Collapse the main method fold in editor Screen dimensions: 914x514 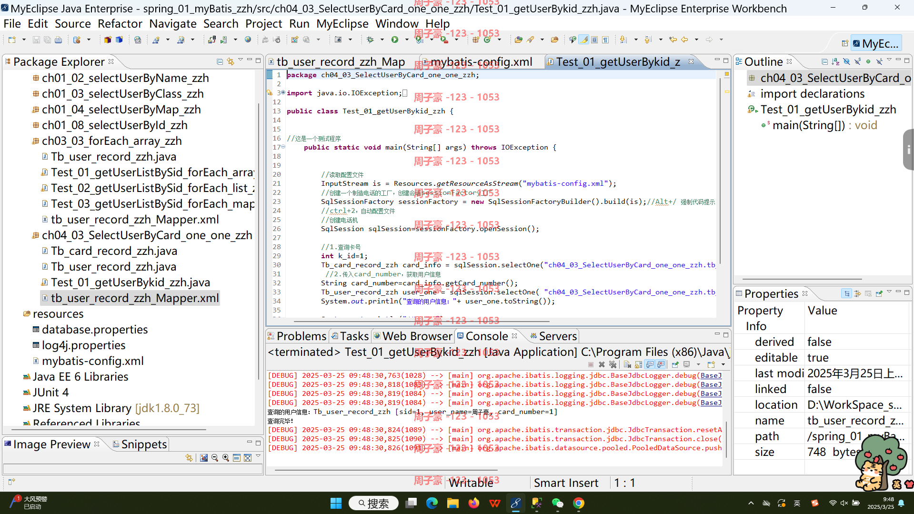(x=283, y=147)
